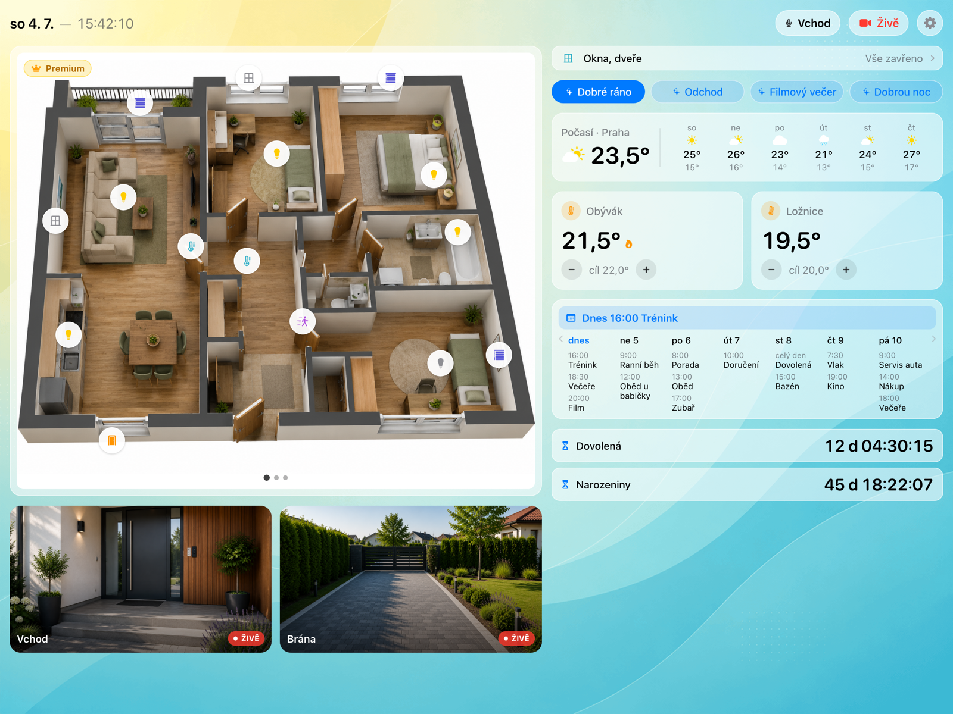Select the pá 10 calendar day
Image resolution: width=953 pixels, height=714 pixels.
(x=890, y=340)
